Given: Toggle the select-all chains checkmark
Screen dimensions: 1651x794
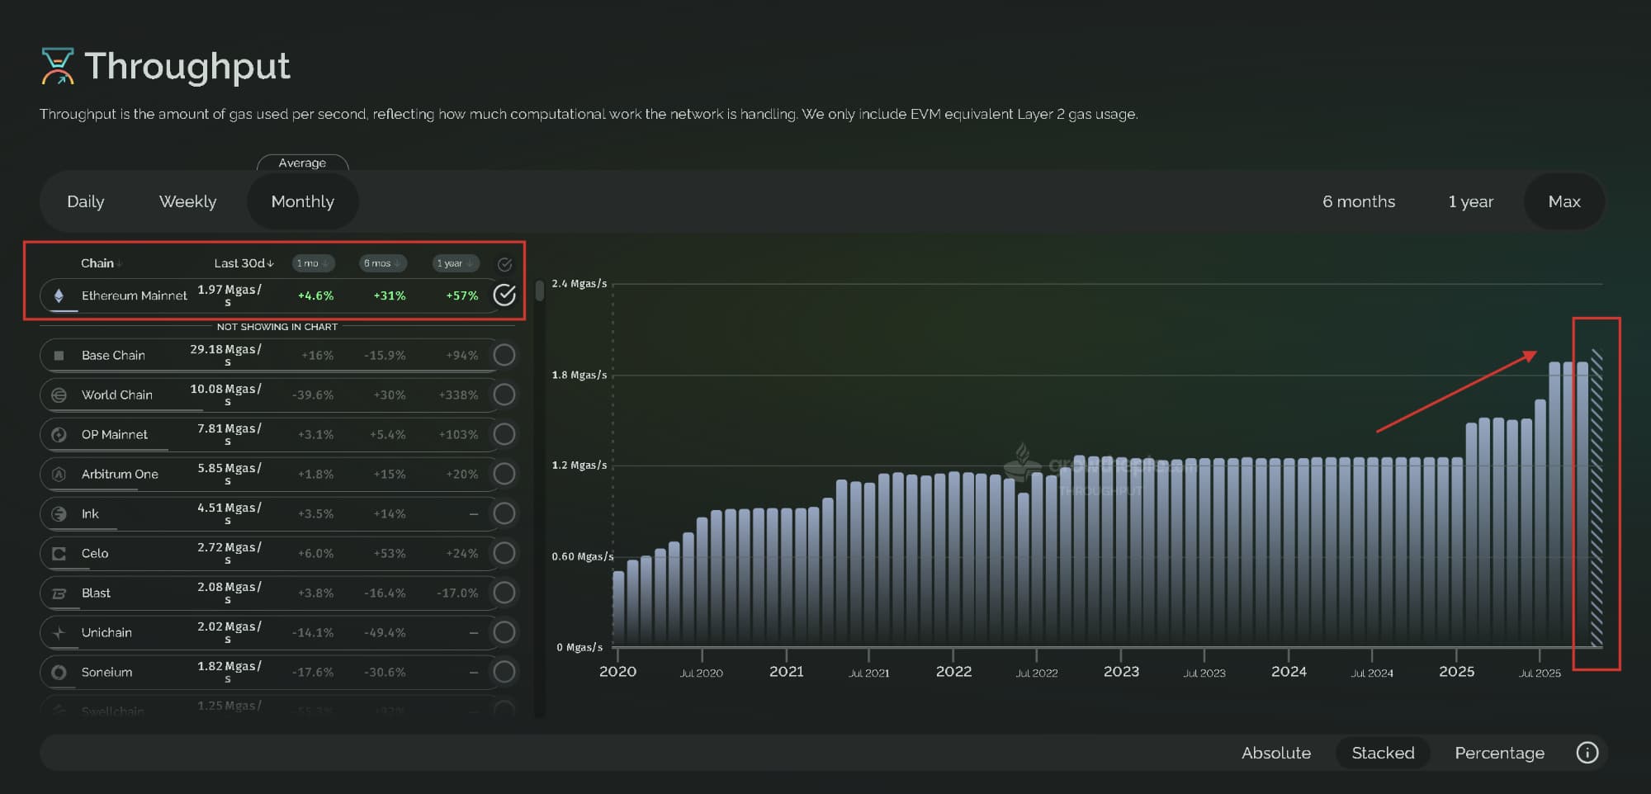Looking at the screenshot, I should click(x=504, y=264).
